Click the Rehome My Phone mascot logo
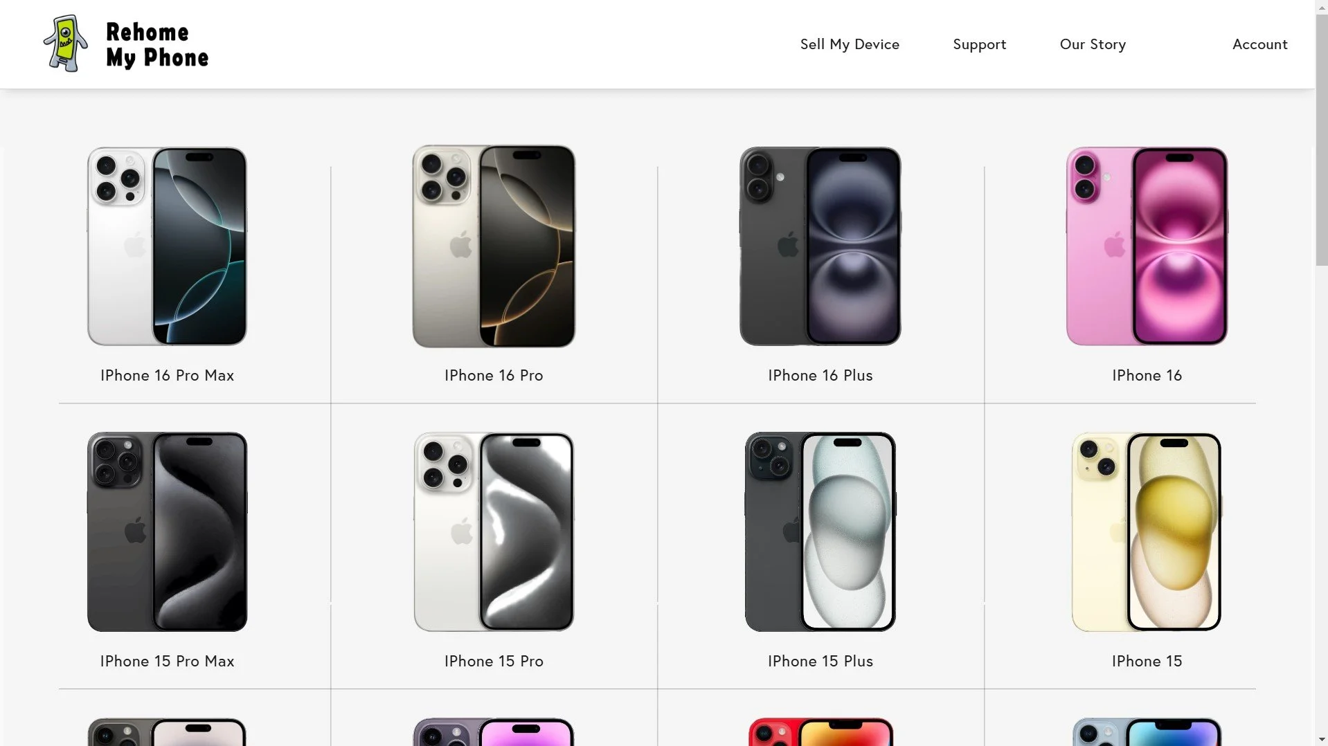The height and width of the screenshot is (746, 1328). [66, 44]
